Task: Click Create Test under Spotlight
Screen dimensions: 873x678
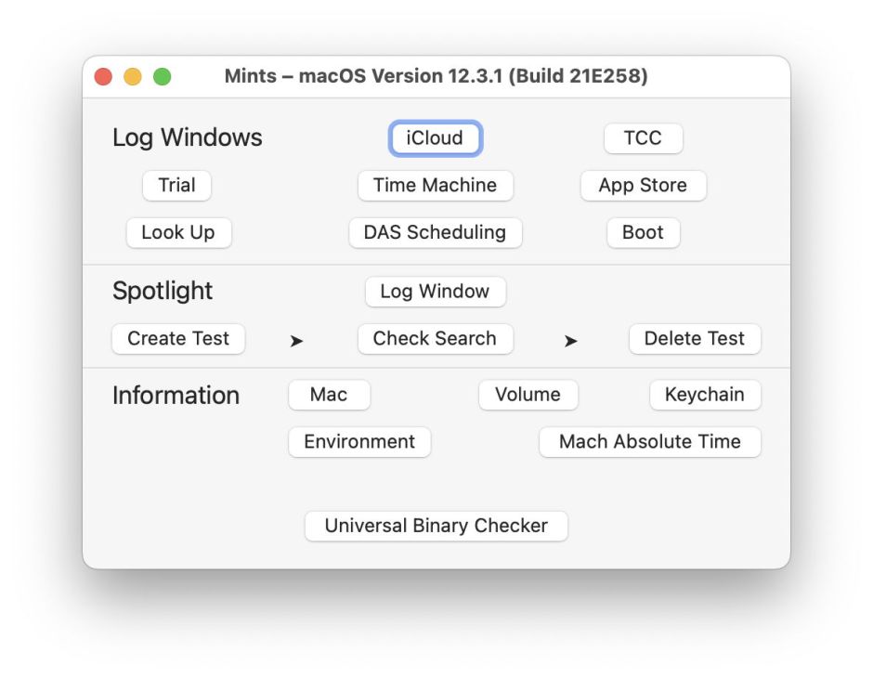Action: [178, 339]
